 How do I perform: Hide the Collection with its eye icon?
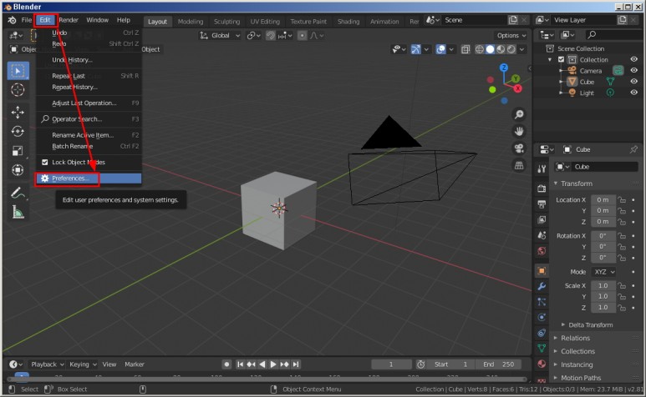point(634,59)
